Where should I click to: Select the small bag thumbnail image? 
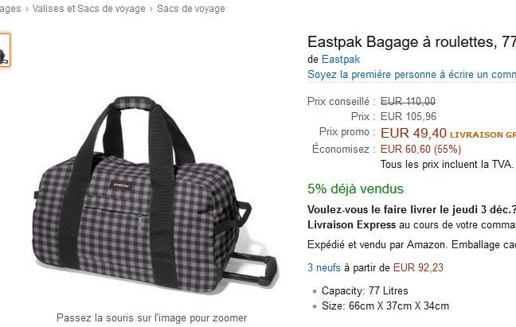pyautogui.click(x=4, y=51)
